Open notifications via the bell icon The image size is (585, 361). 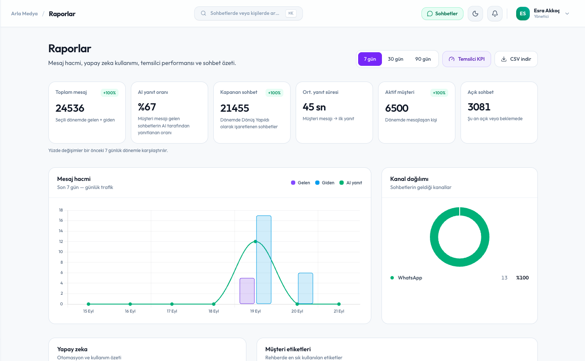click(x=495, y=14)
